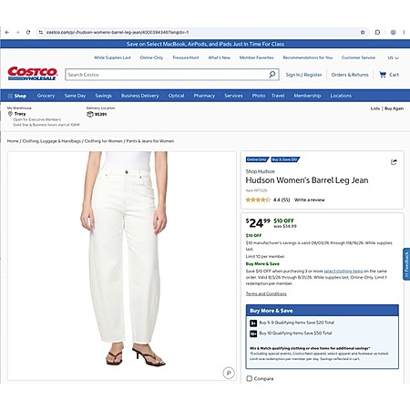Open browser profile icon
Image resolution: width=410 pixels, height=410 pixels.
coord(393,32)
